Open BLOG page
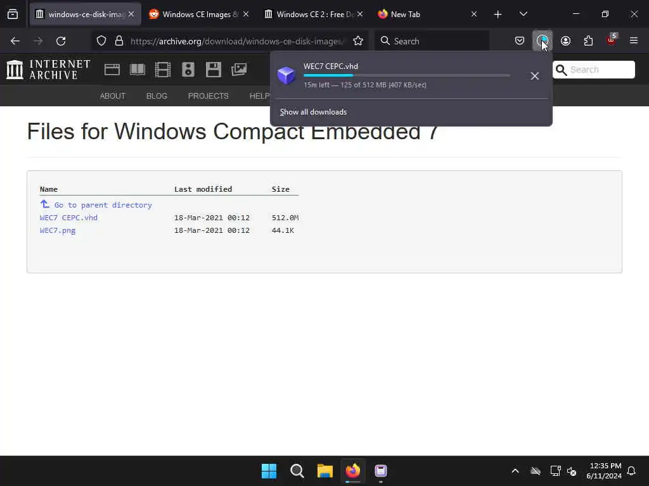649x486 pixels. [x=157, y=96]
